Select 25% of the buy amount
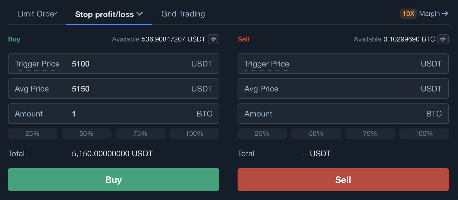This screenshot has width=458, height=200. (x=33, y=134)
